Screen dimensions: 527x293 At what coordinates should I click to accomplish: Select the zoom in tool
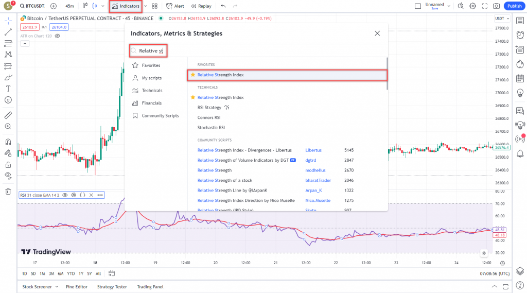8,127
